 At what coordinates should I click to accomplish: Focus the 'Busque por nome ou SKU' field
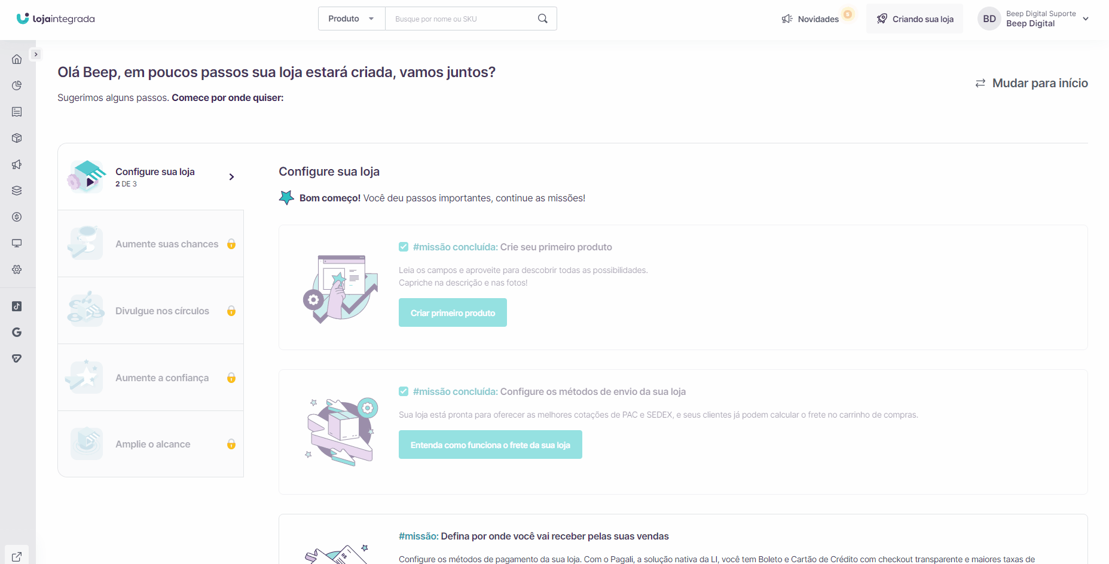462,19
